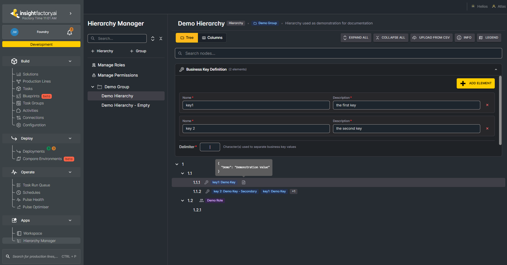Click the expand/collapse arrows beside sidebar search
Screen dimensions: 507x265
[153, 39]
